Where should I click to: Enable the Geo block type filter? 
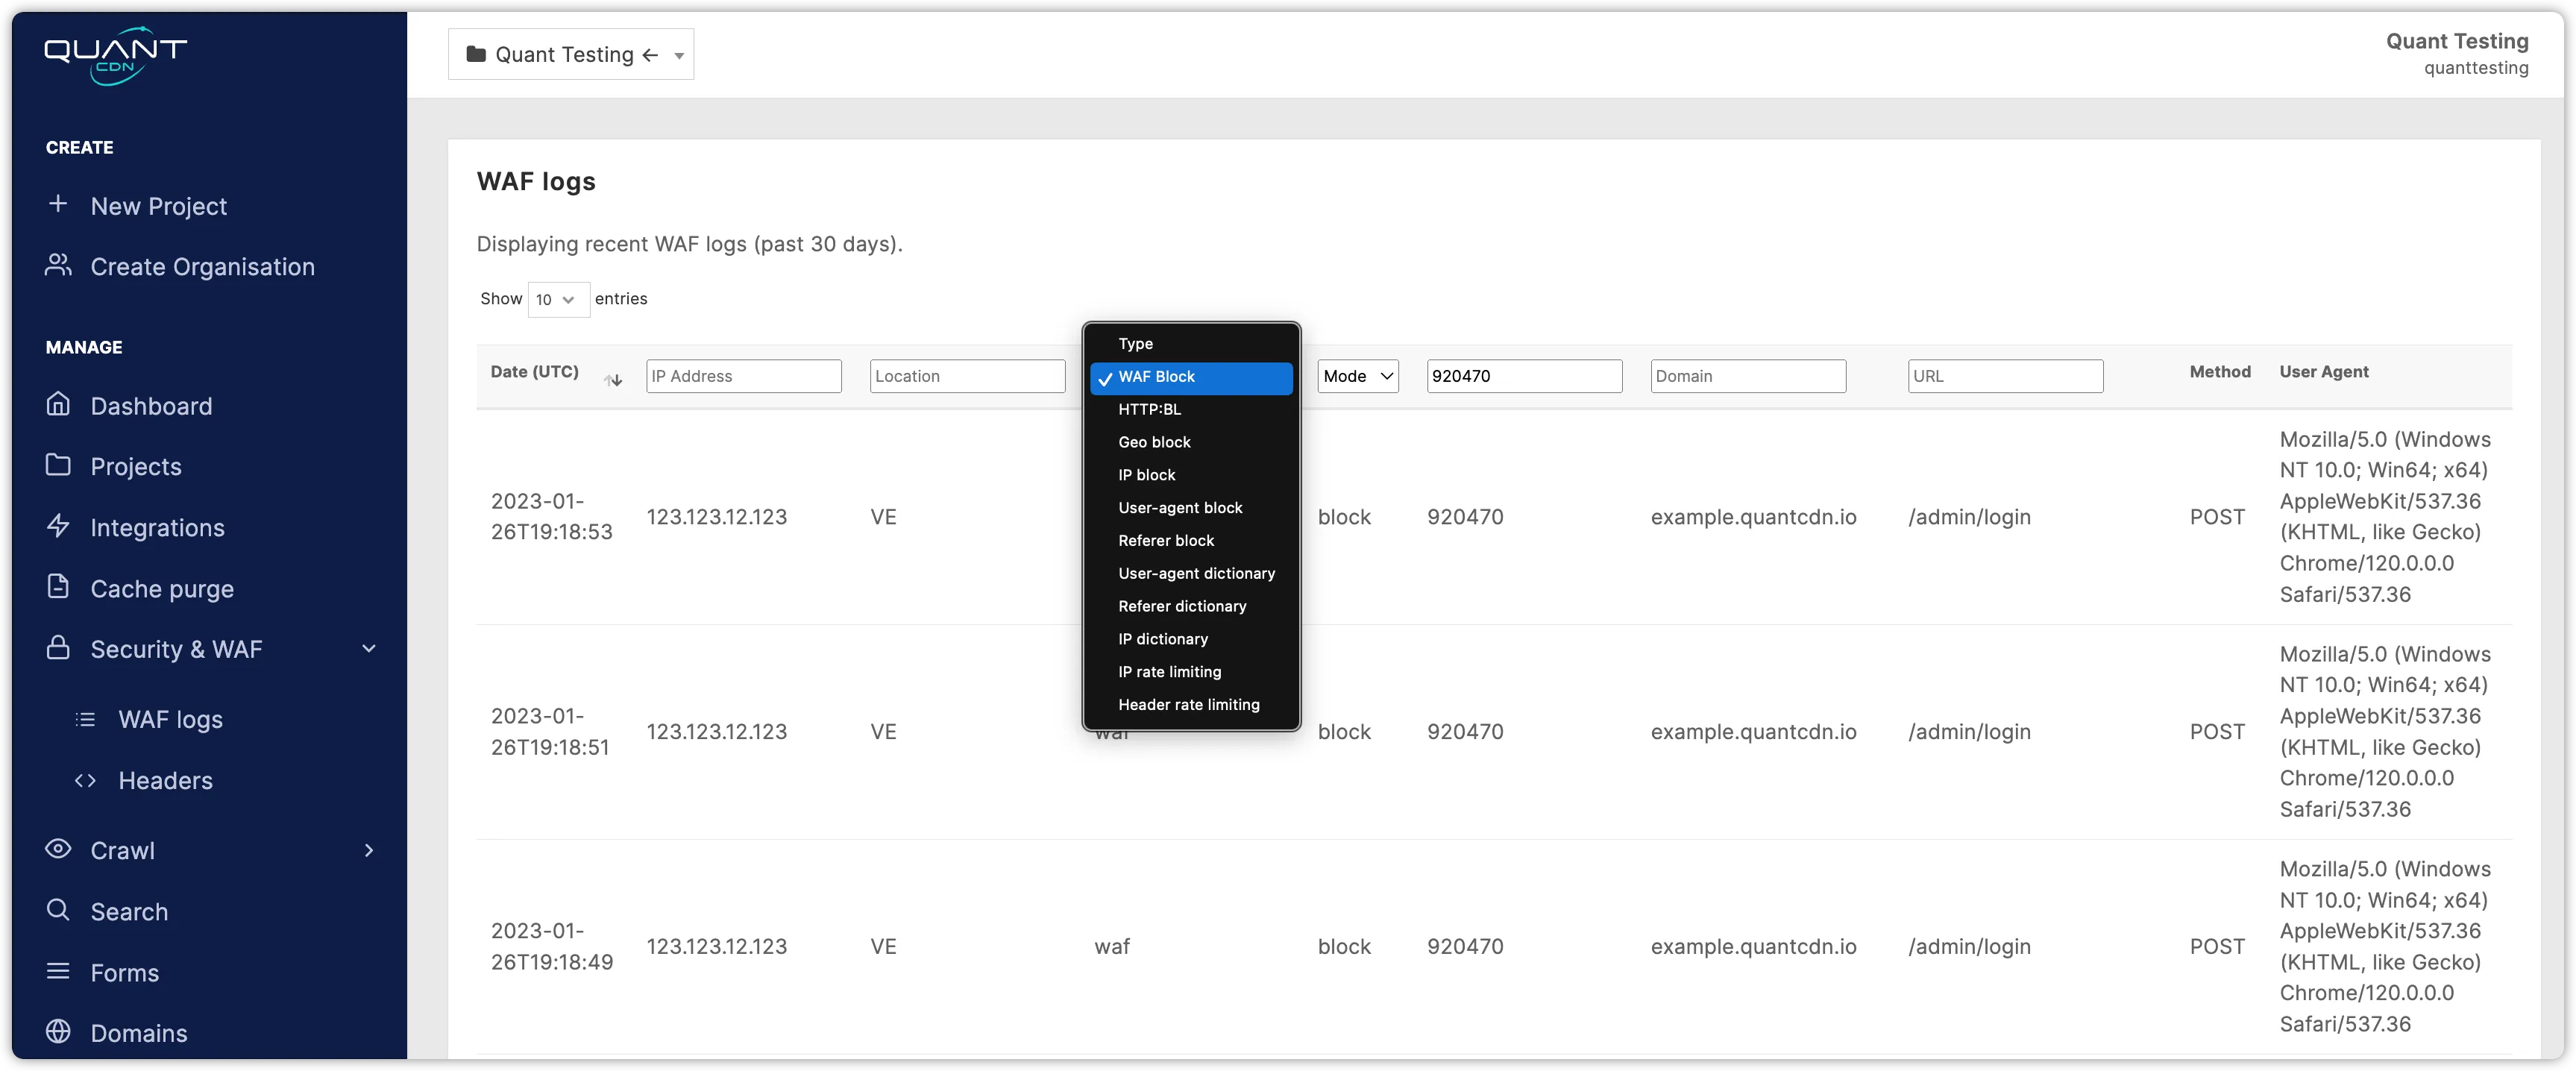tap(1154, 442)
